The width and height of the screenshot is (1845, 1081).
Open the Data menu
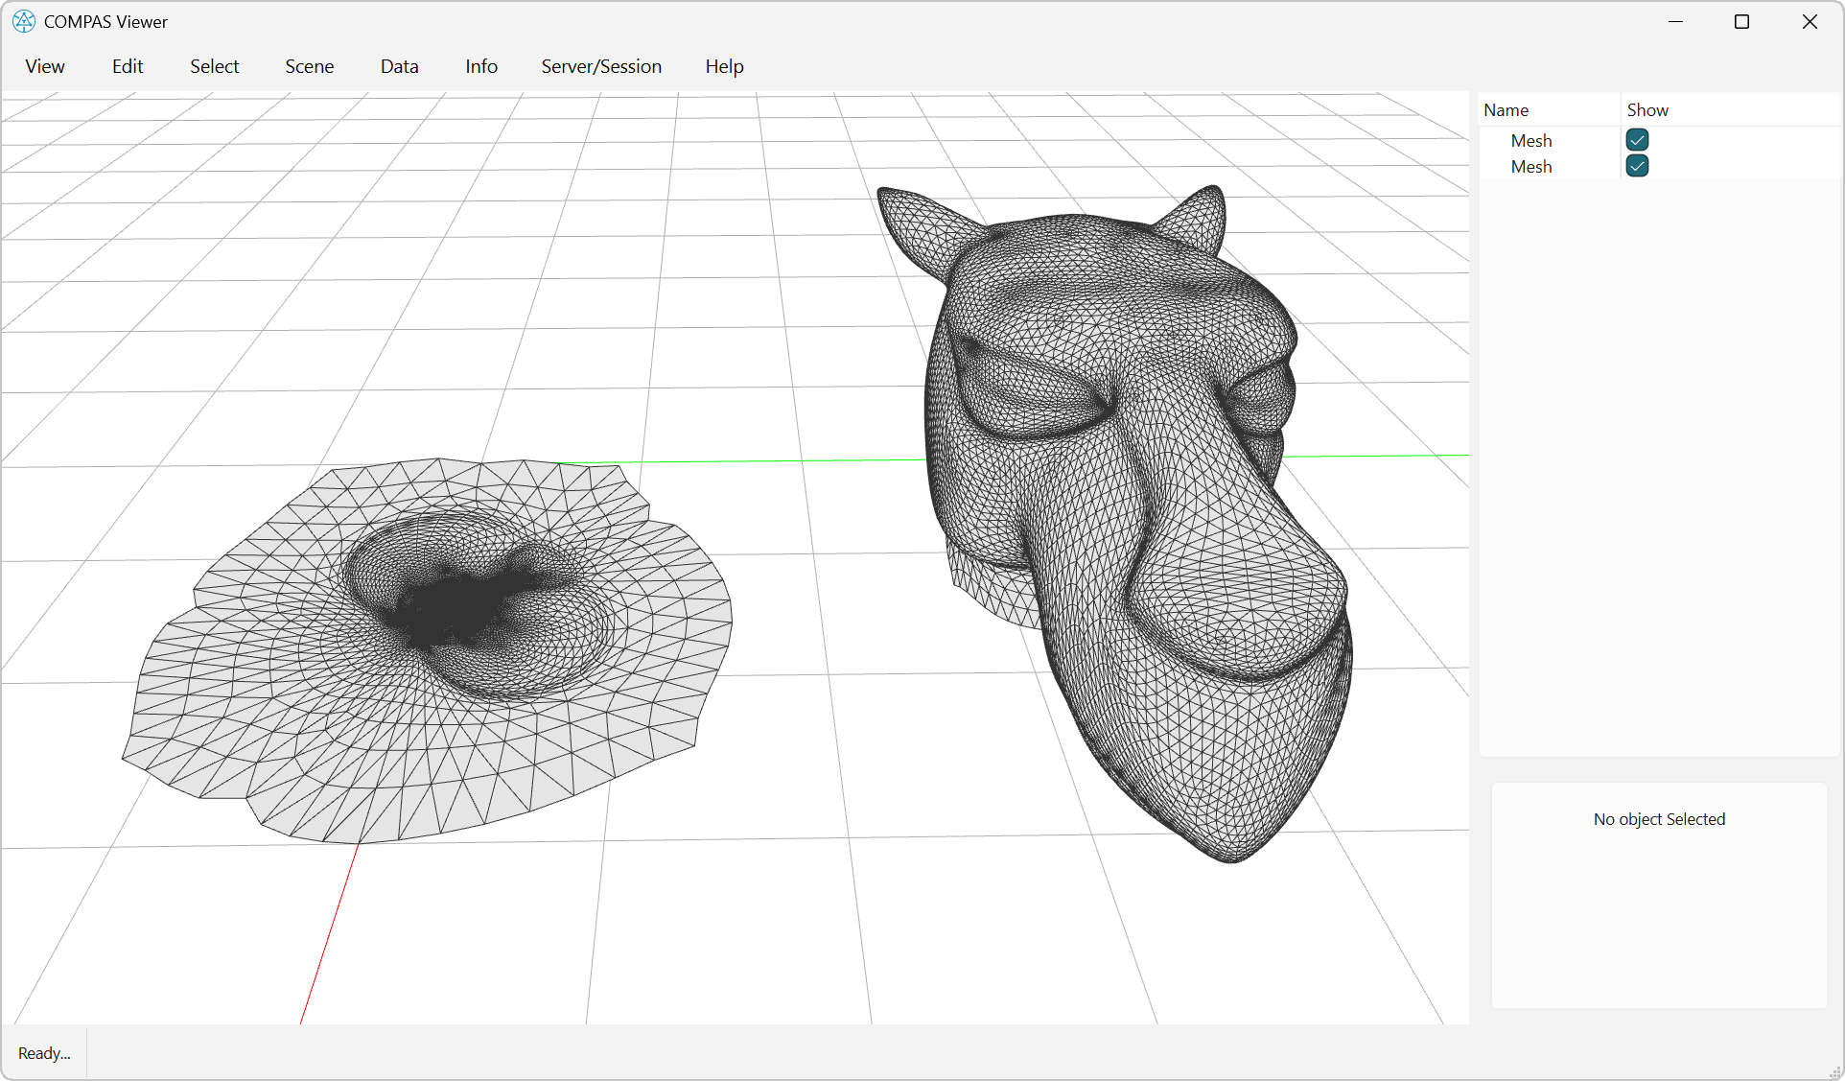tap(399, 66)
